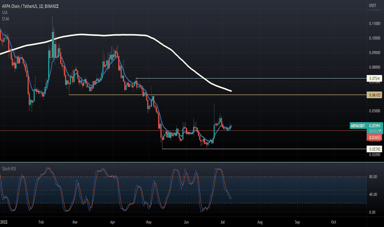Click the 0.02000 price axis value

tap(375, 155)
